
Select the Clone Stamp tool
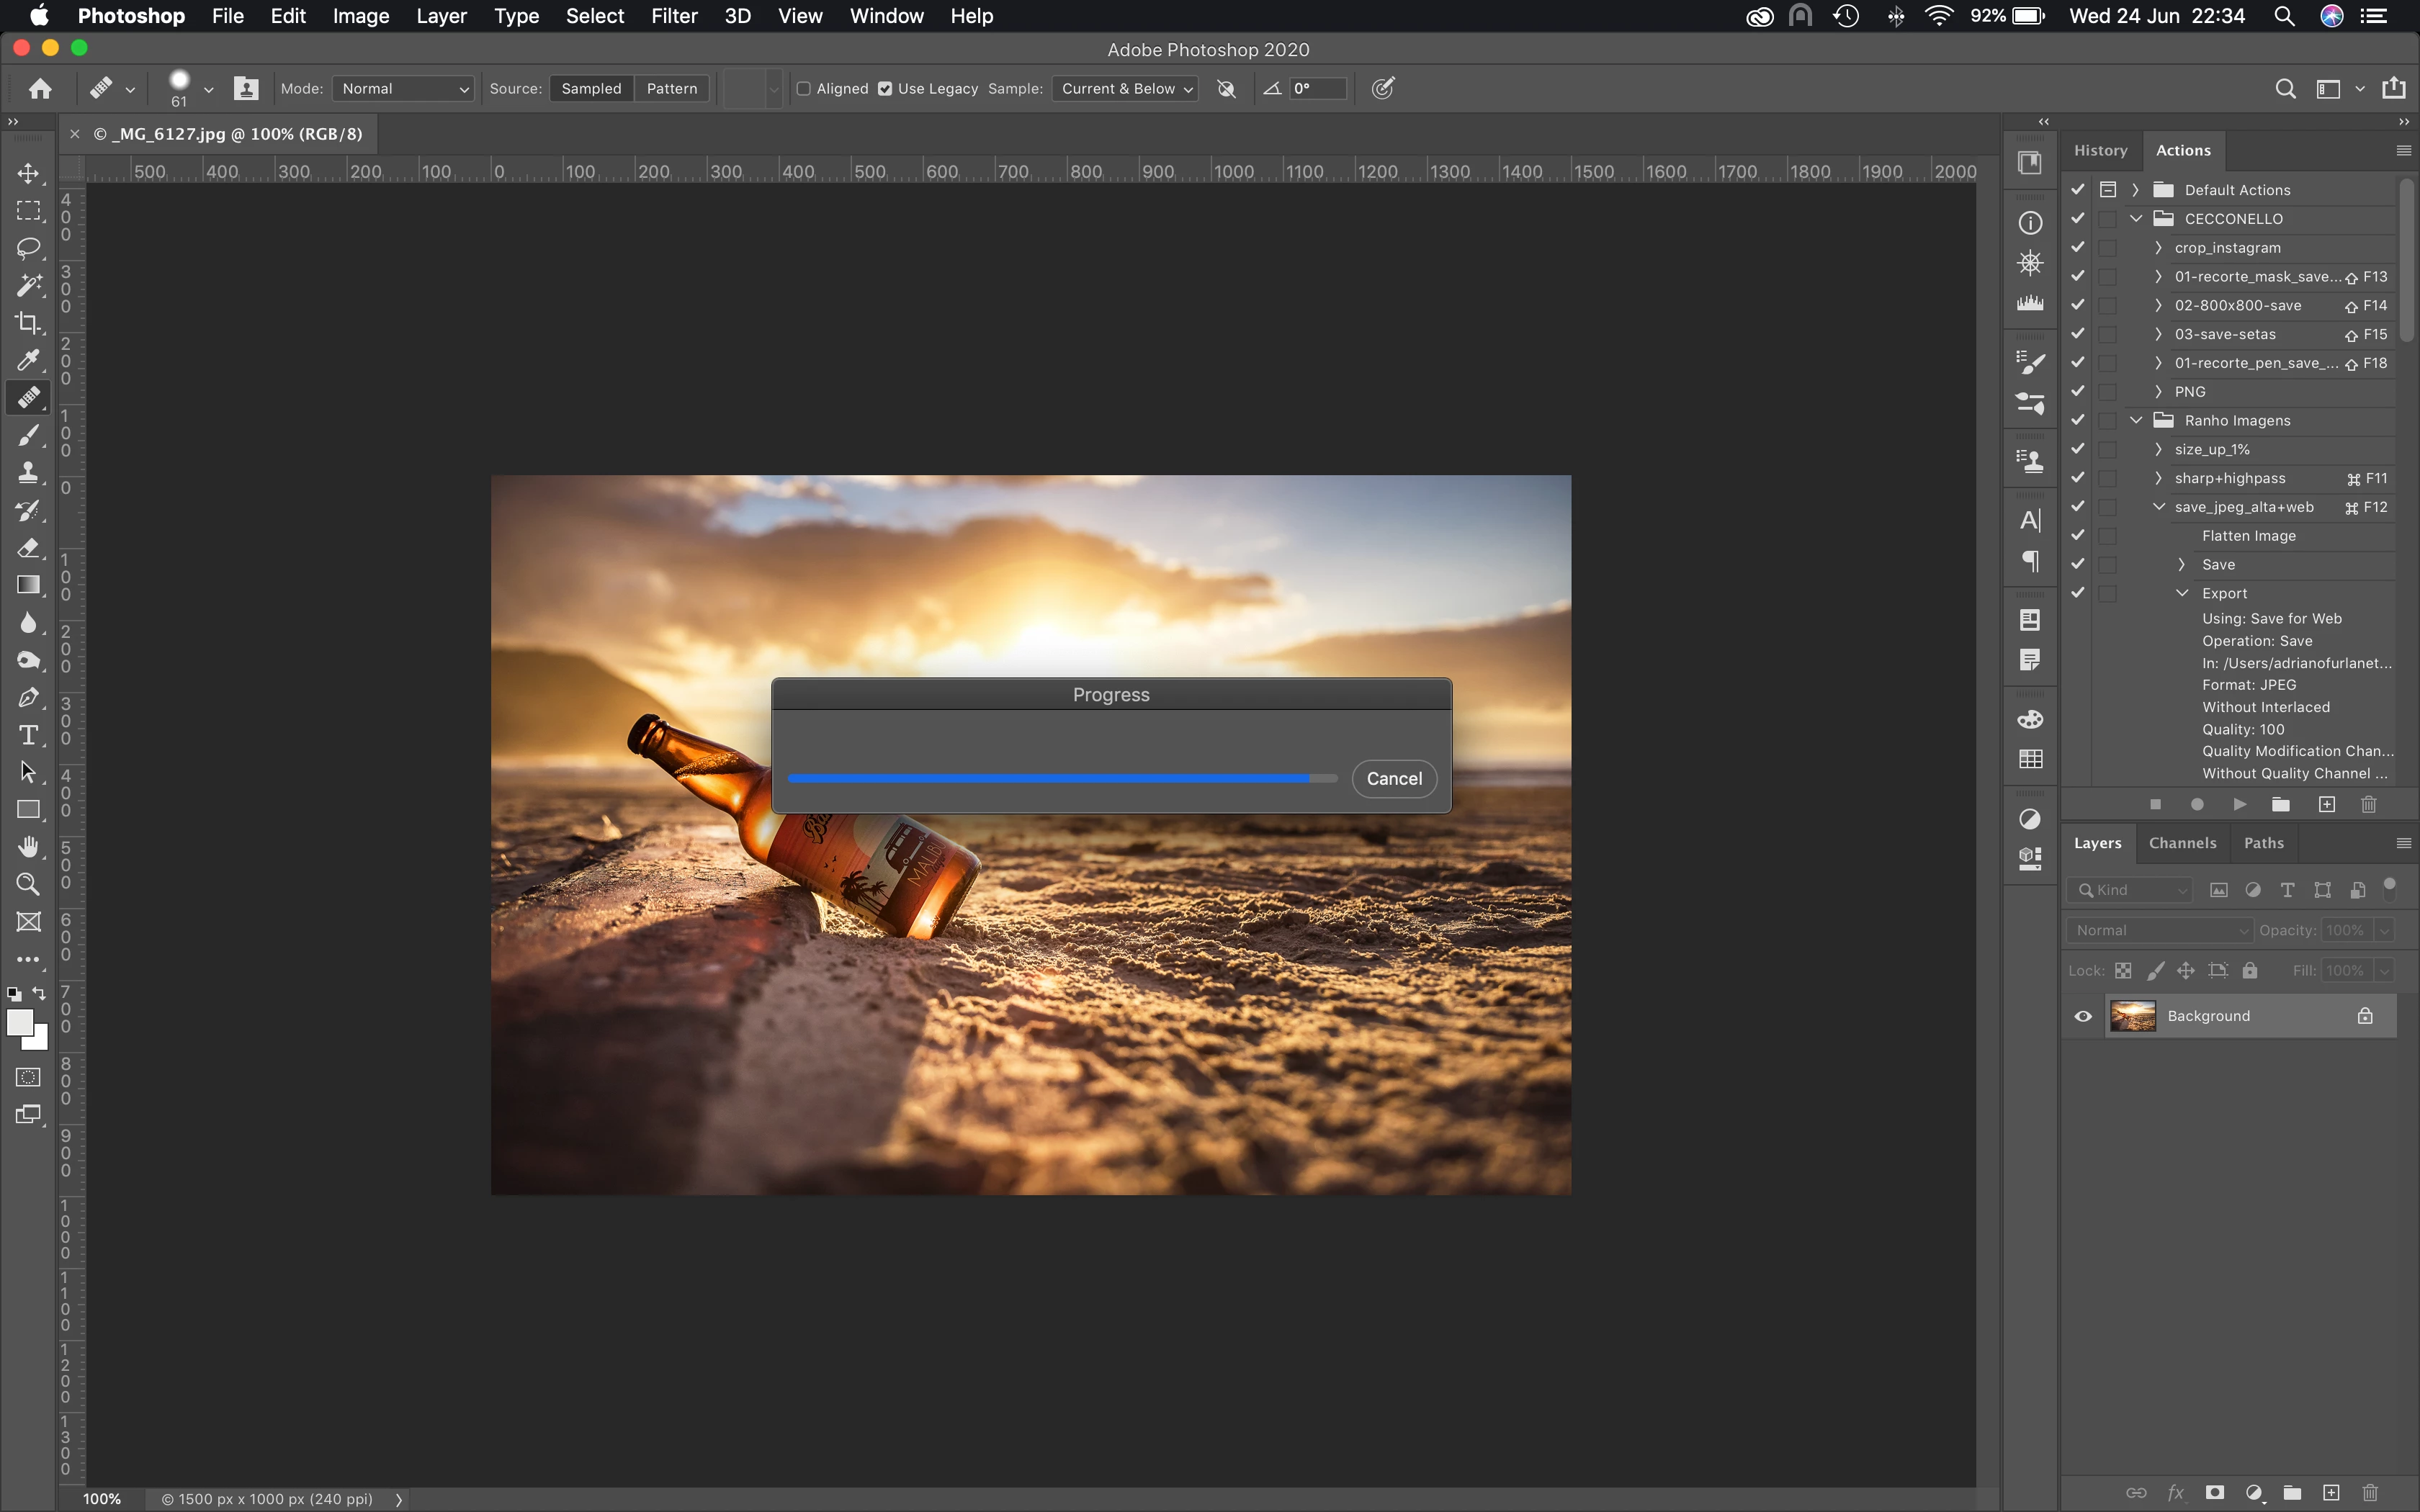28,472
